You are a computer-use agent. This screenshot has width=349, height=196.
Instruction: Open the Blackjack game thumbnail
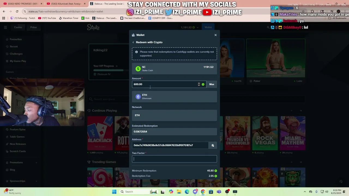(x=100, y=133)
